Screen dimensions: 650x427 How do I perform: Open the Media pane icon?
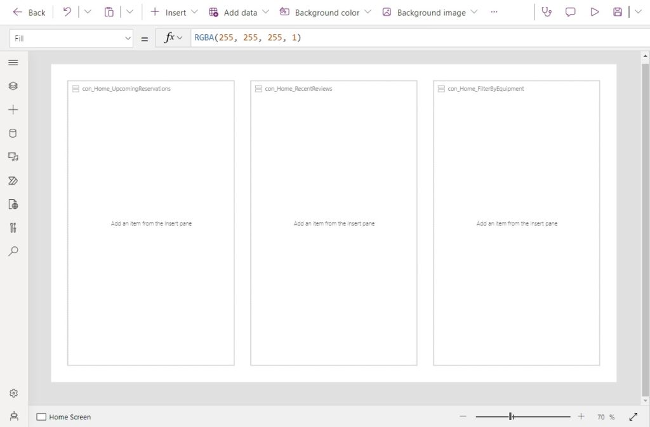click(x=13, y=157)
